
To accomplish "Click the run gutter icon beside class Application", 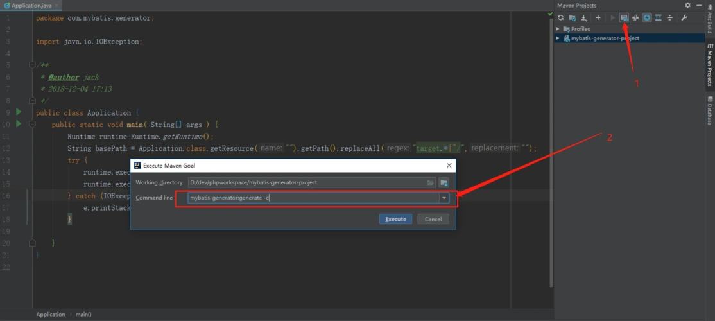I will click(19, 112).
